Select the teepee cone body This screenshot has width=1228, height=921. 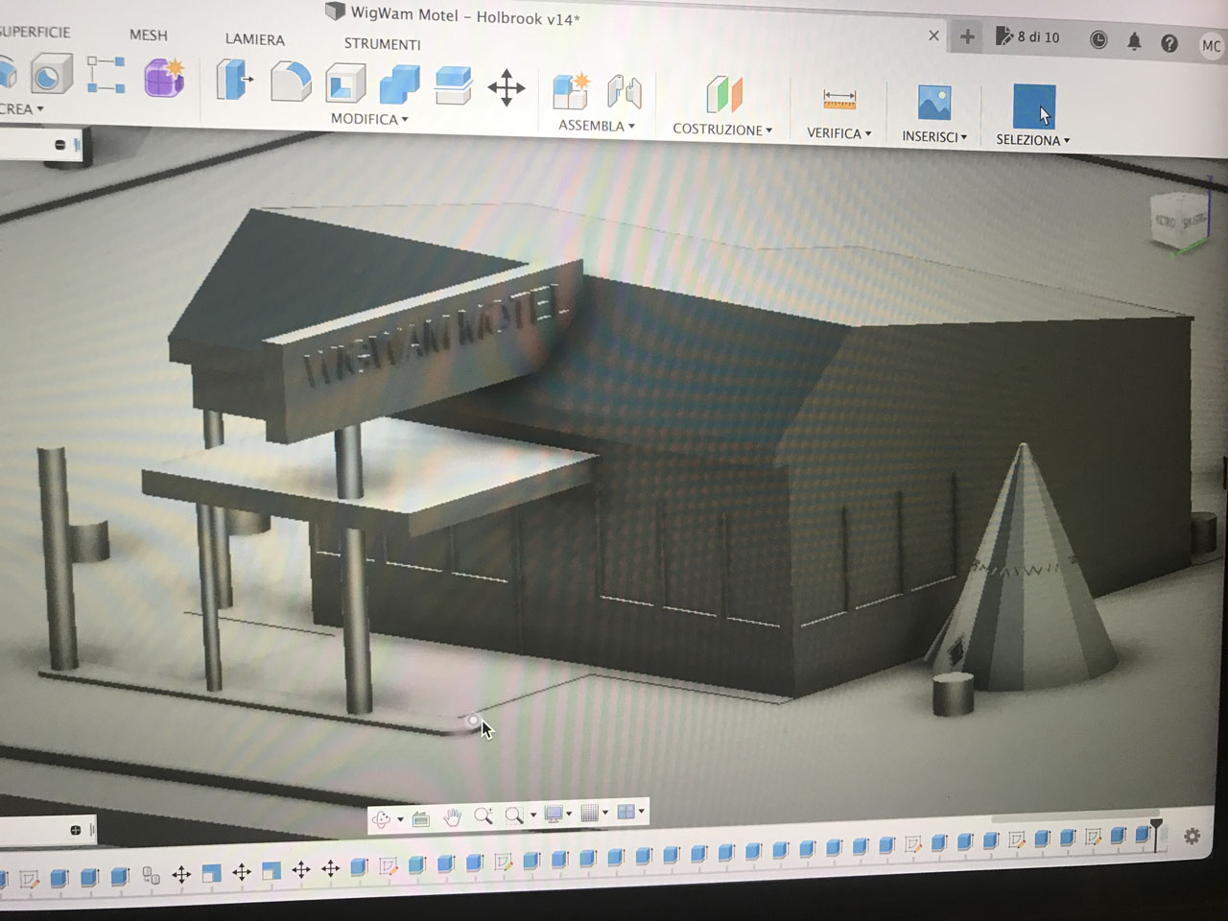point(1022,574)
